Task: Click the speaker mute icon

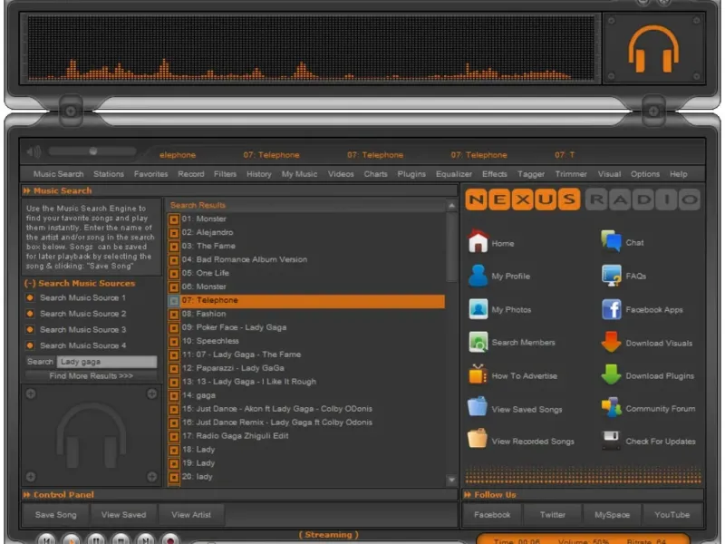Action: [x=34, y=151]
